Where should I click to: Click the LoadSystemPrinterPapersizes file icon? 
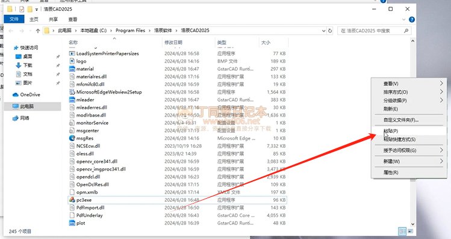(x=72, y=53)
